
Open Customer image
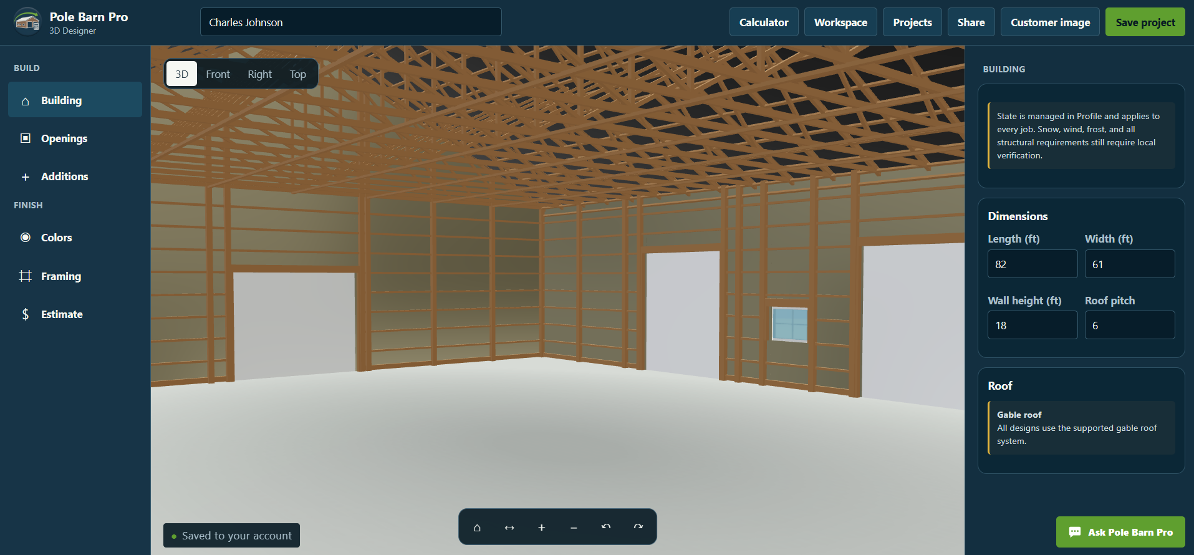(1050, 22)
